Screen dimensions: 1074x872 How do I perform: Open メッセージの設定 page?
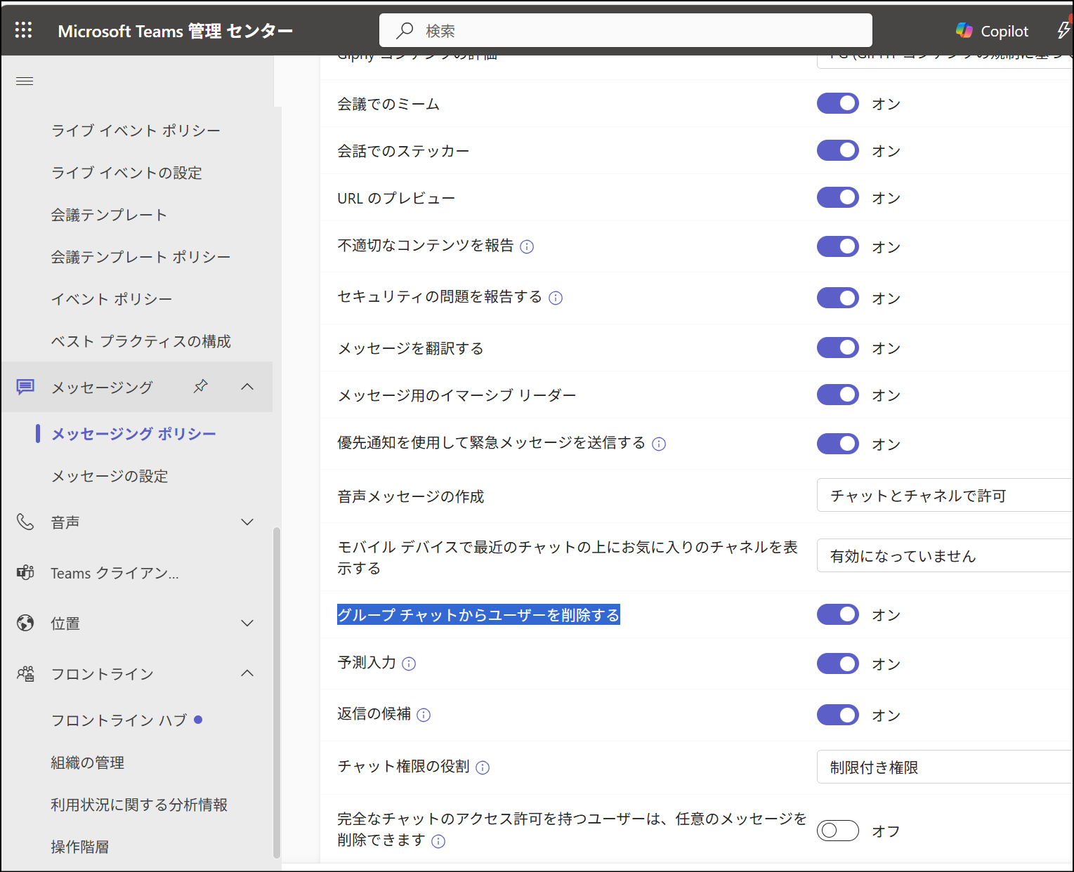click(x=110, y=476)
